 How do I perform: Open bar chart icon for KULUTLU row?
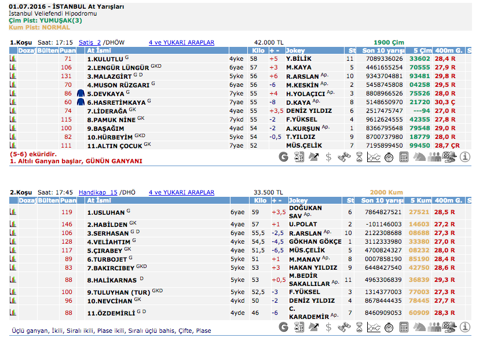(13, 59)
